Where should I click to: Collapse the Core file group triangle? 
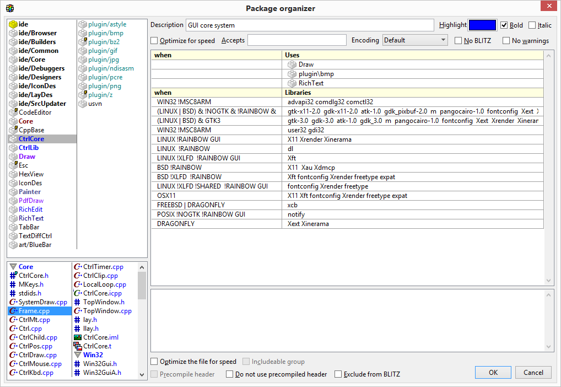[13, 267]
